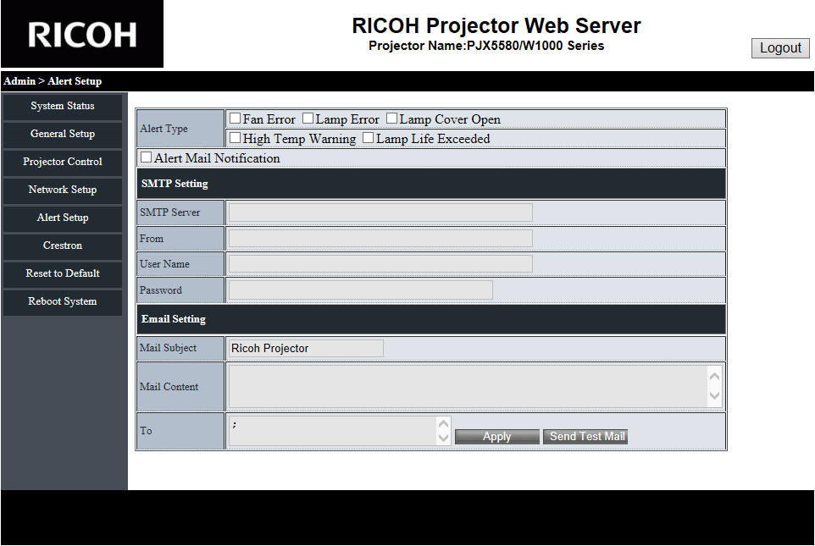Screen dimensions: 815x546
Task: Click the RICOH logo
Action: pyautogui.click(x=82, y=34)
